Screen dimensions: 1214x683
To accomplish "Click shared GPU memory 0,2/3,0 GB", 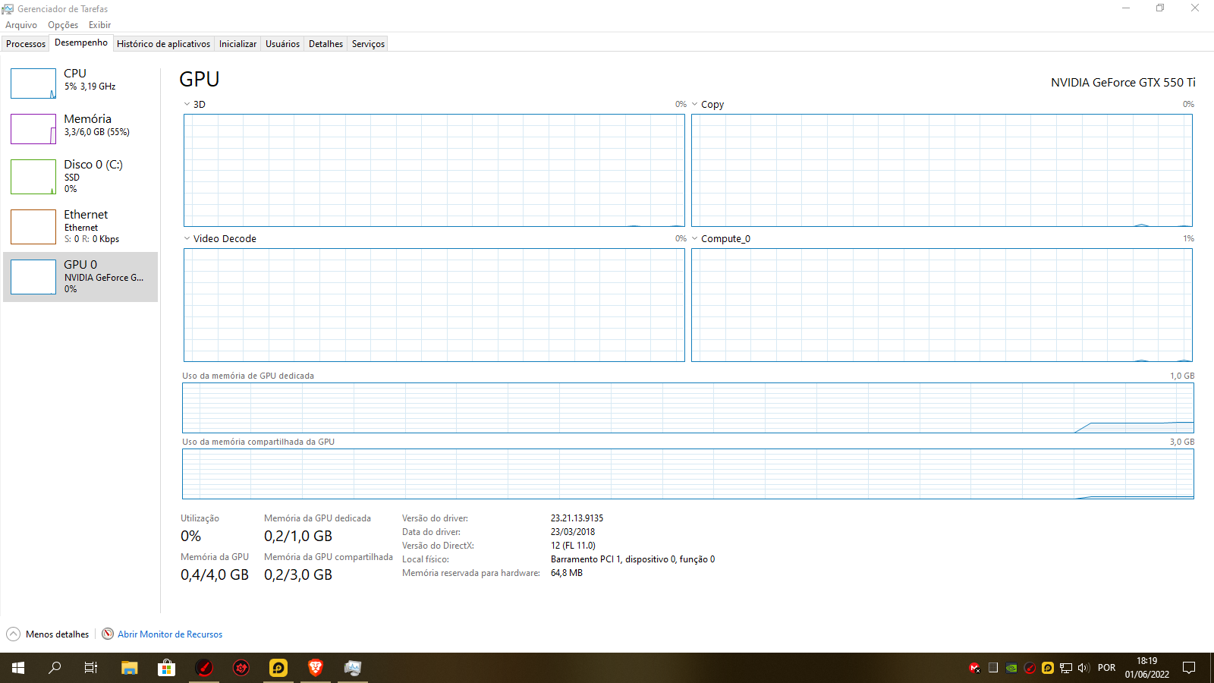I will 298,574.
